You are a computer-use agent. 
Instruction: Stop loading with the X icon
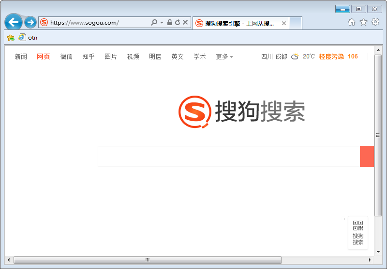point(185,22)
